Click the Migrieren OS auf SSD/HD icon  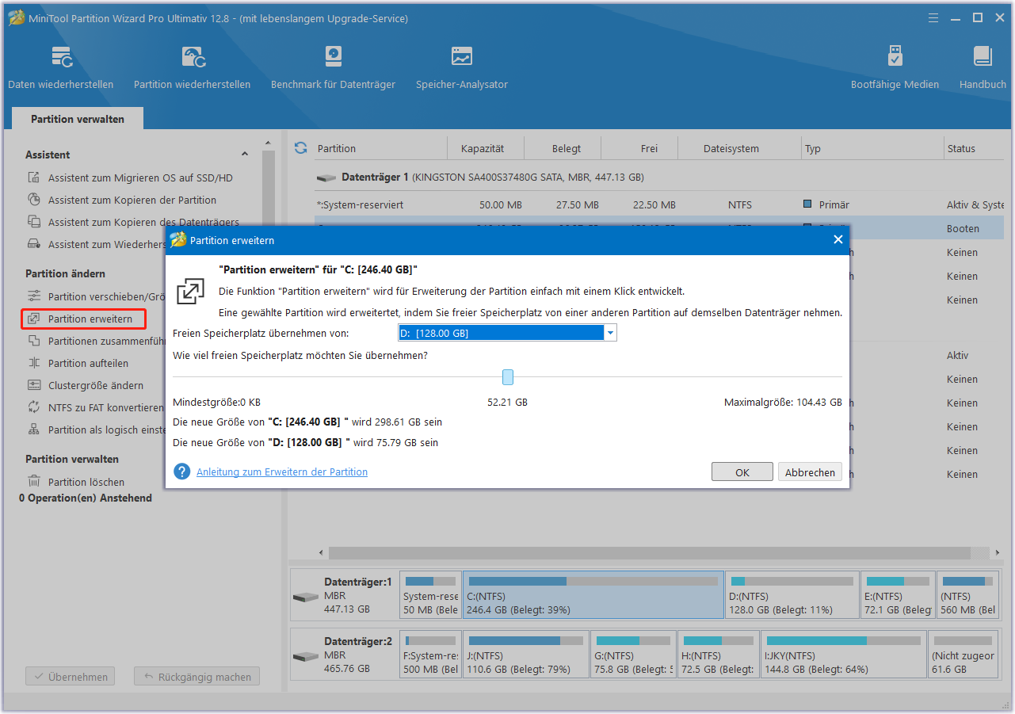(x=34, y=178)
